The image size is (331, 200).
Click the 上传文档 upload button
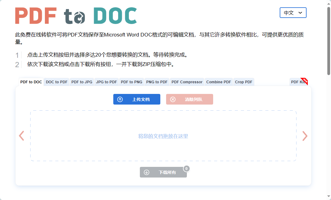136,99
